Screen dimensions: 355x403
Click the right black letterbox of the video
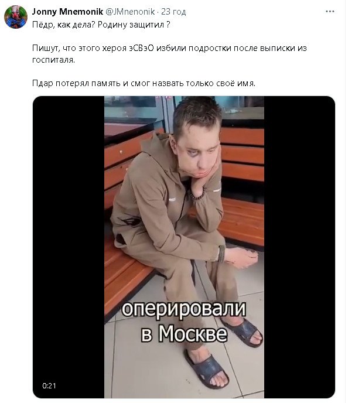299,247
